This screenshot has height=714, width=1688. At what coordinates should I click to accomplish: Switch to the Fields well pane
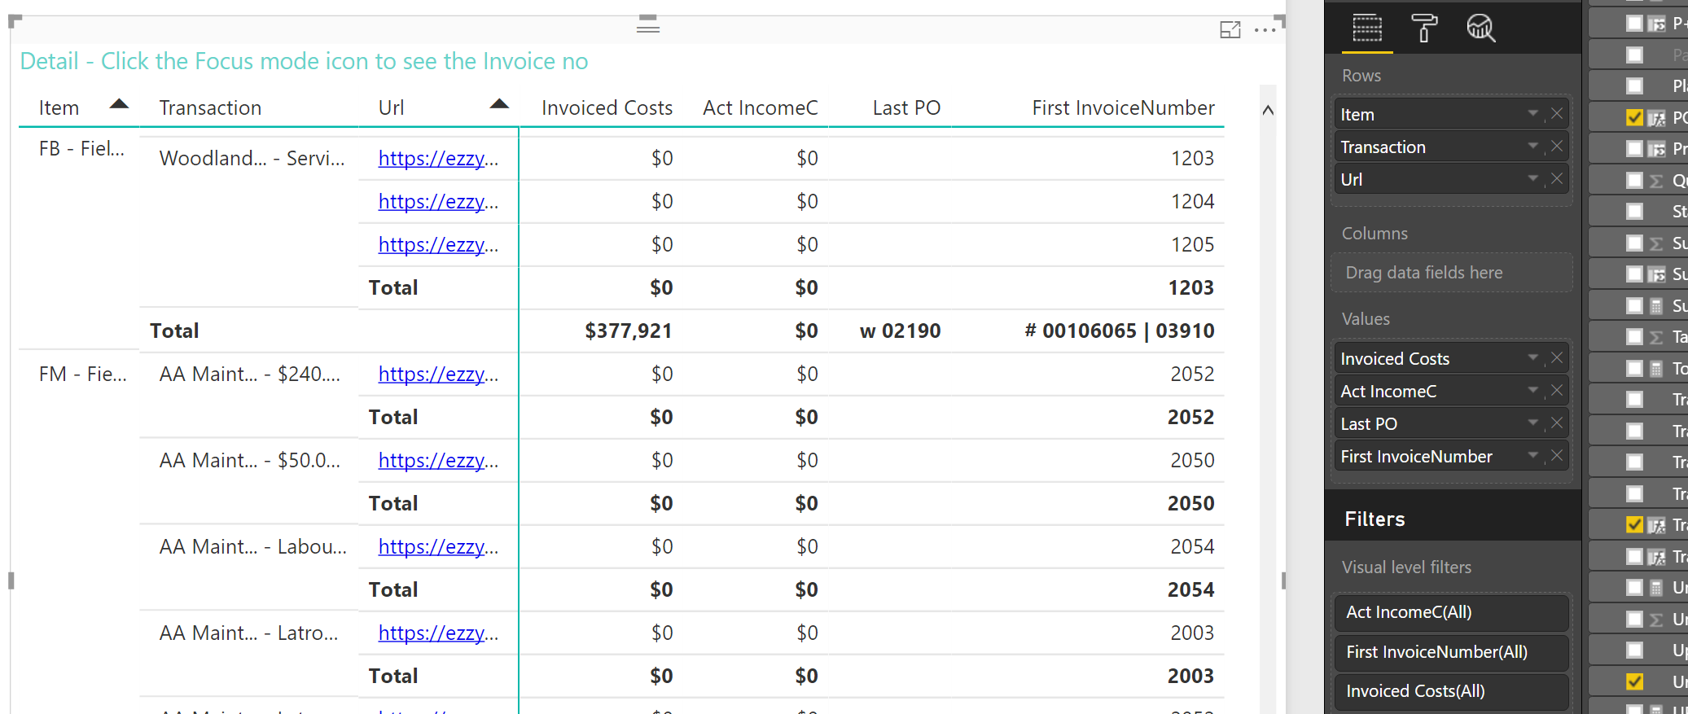(x=1367, y=28)
